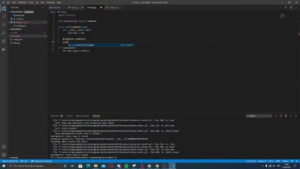Open the Source Control view

coord(4,25)
